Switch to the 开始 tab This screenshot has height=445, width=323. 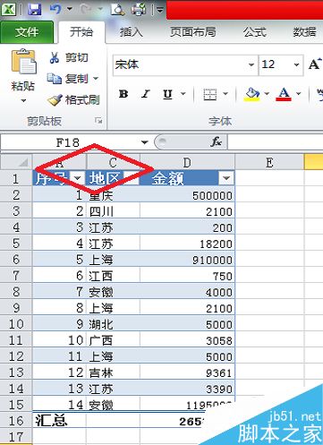[81, 32]
